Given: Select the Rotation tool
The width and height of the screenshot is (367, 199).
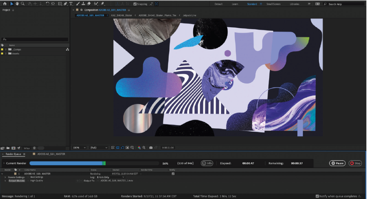Looking at the screenshot, I should click(x=47, y=4).
